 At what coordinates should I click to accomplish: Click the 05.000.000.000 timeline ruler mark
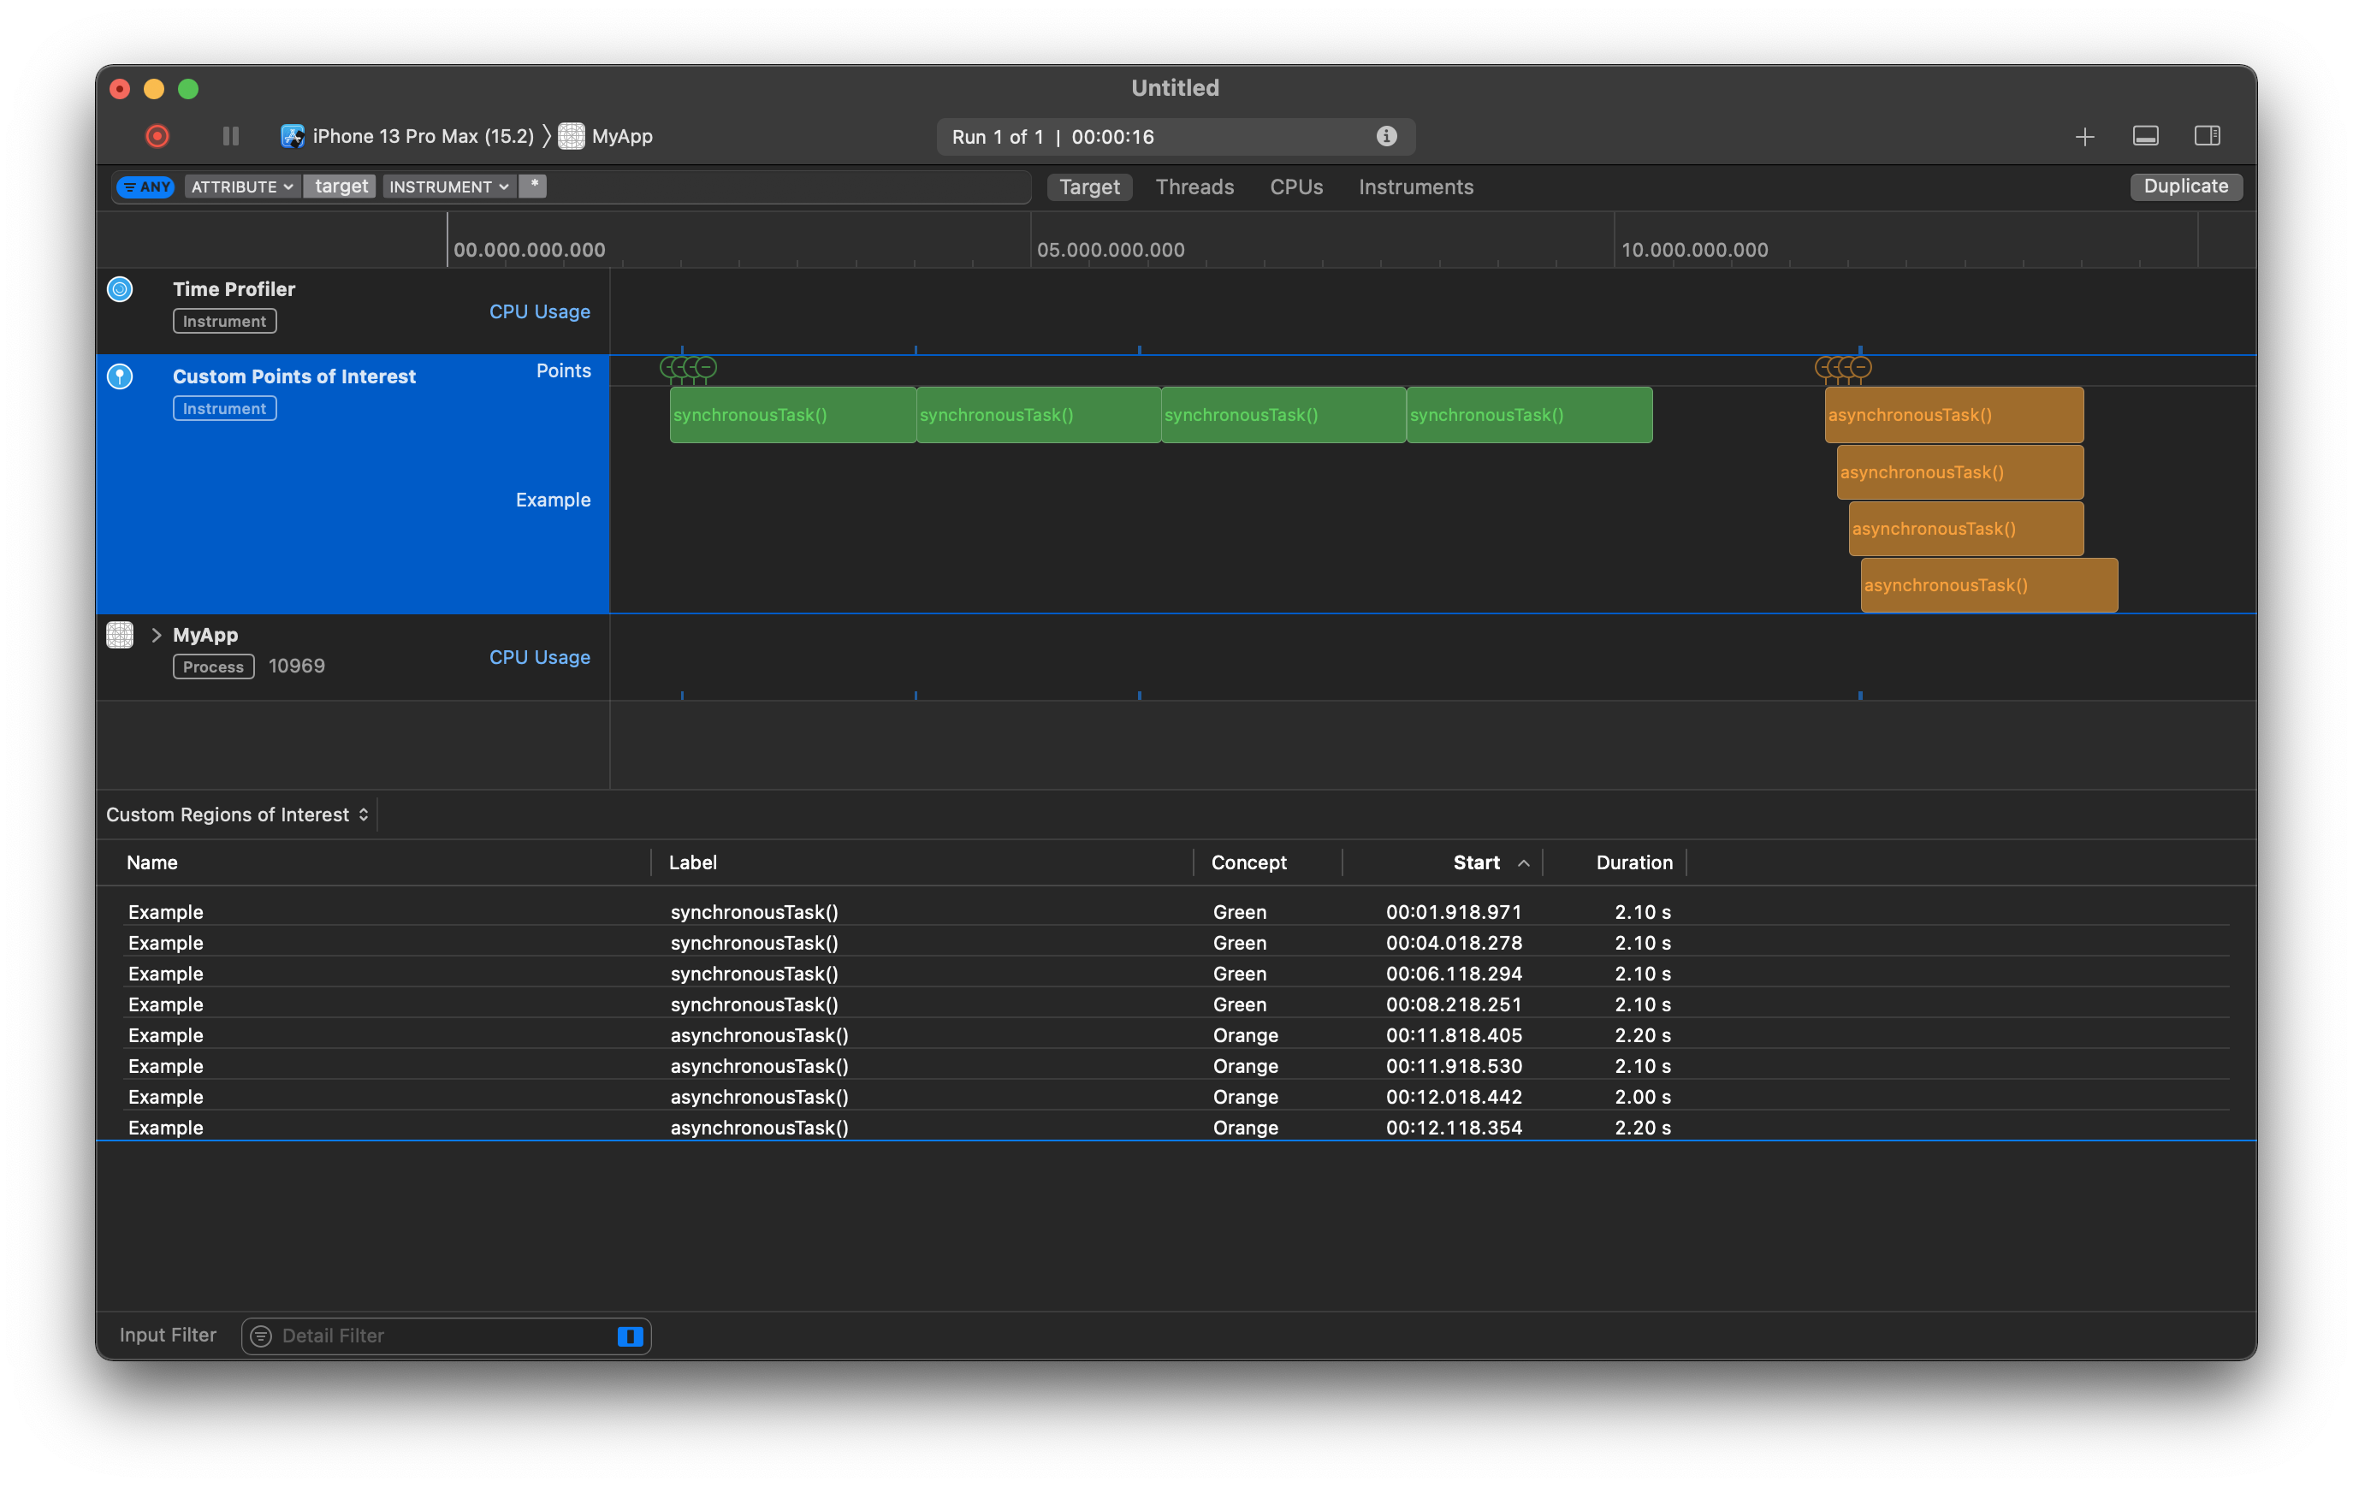tap(1110, 250)
